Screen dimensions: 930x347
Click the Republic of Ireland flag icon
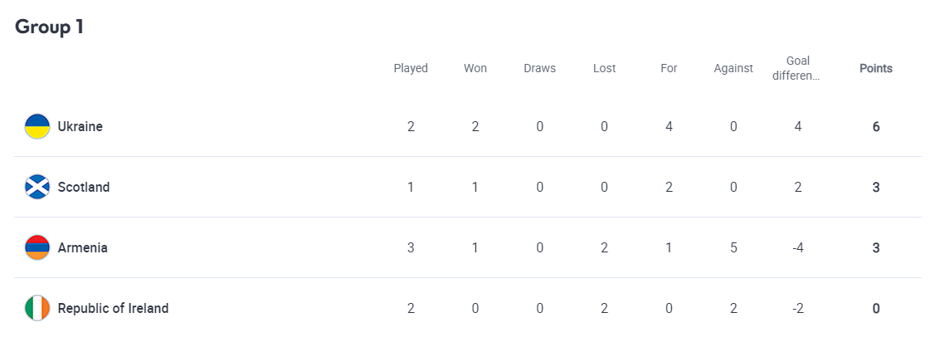tap(37, 308)
